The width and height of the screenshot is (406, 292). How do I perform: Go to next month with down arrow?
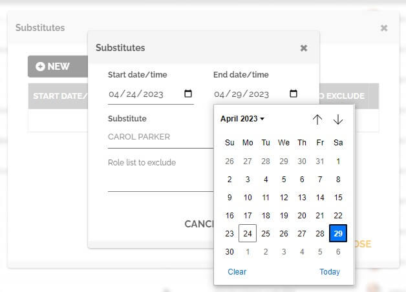click(338, 120)
